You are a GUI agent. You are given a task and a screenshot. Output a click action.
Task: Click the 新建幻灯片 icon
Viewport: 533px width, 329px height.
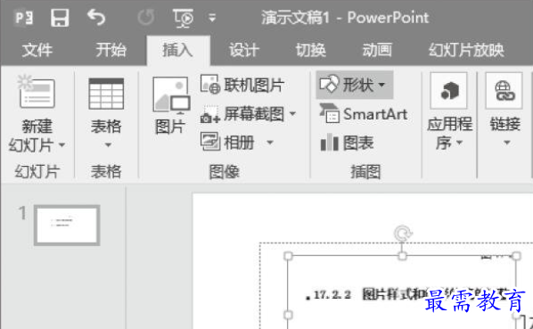point(36,91)
